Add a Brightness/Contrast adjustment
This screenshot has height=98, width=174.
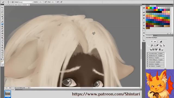(152, 42)
